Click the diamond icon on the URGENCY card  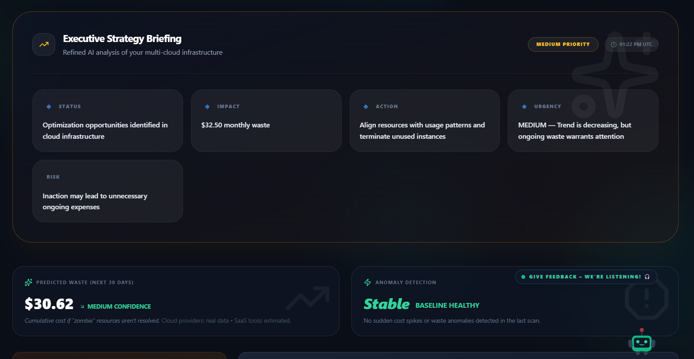[x=523, y=106]
